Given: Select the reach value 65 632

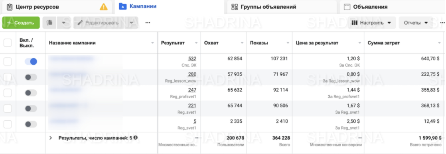Looking at the screenshot, I should click(x=235, y=90).
